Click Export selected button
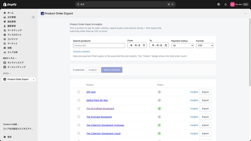The image size is (251, 141). click(112, 70)
